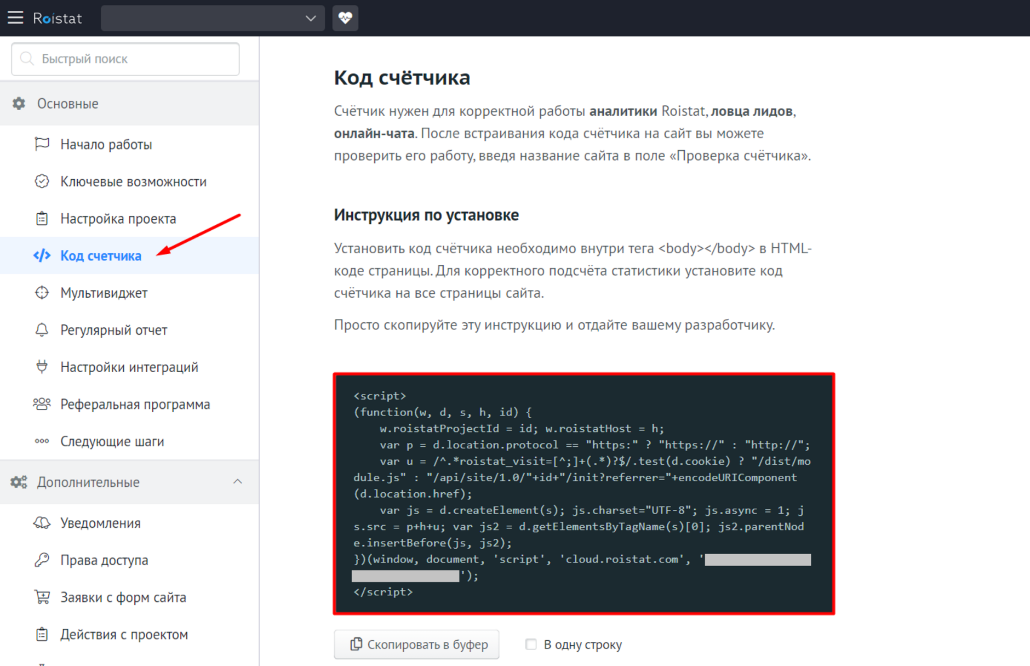Image resolution: width=1030 pixels, height=666 pixels.
Task: Open the Основные section header
Action: [x=129, y=104]
